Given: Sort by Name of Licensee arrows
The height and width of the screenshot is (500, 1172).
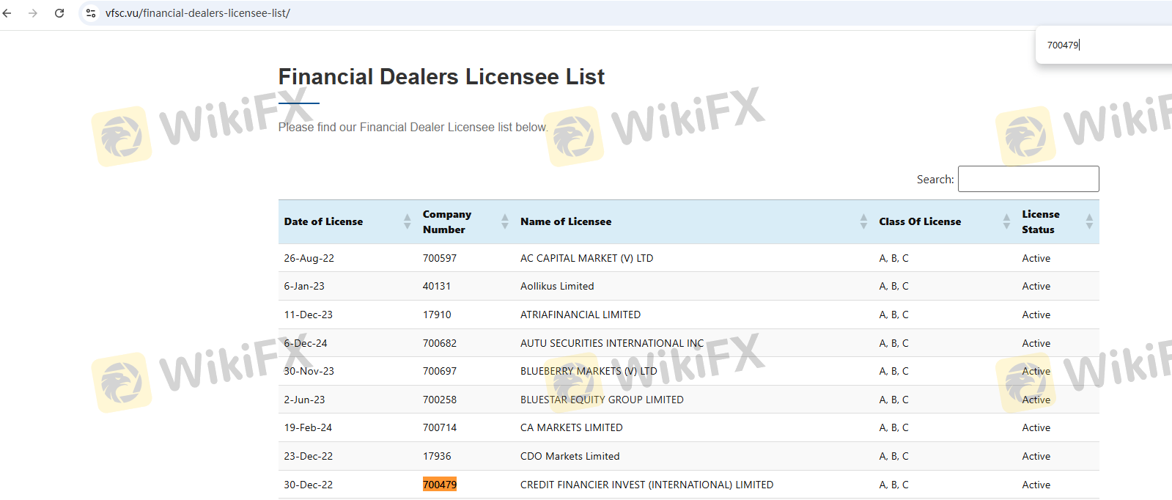Looking at the screenshot, I should (x=863, y=221).
